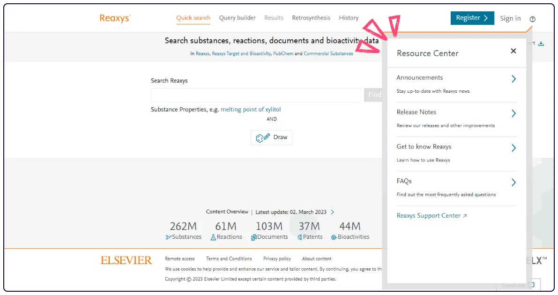
Task: Click the Reactions flask icon
Action: [x=213, y=237]
